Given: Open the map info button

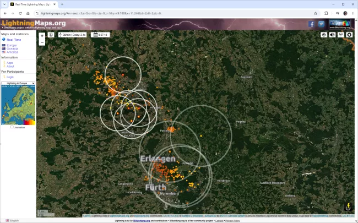Looking at the screenshot, I should coord(51,35).
